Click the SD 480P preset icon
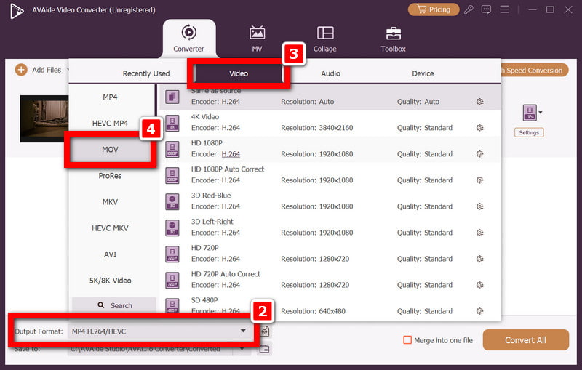The image size is (582, 370). pyautogui.click(x=172, y=305)
